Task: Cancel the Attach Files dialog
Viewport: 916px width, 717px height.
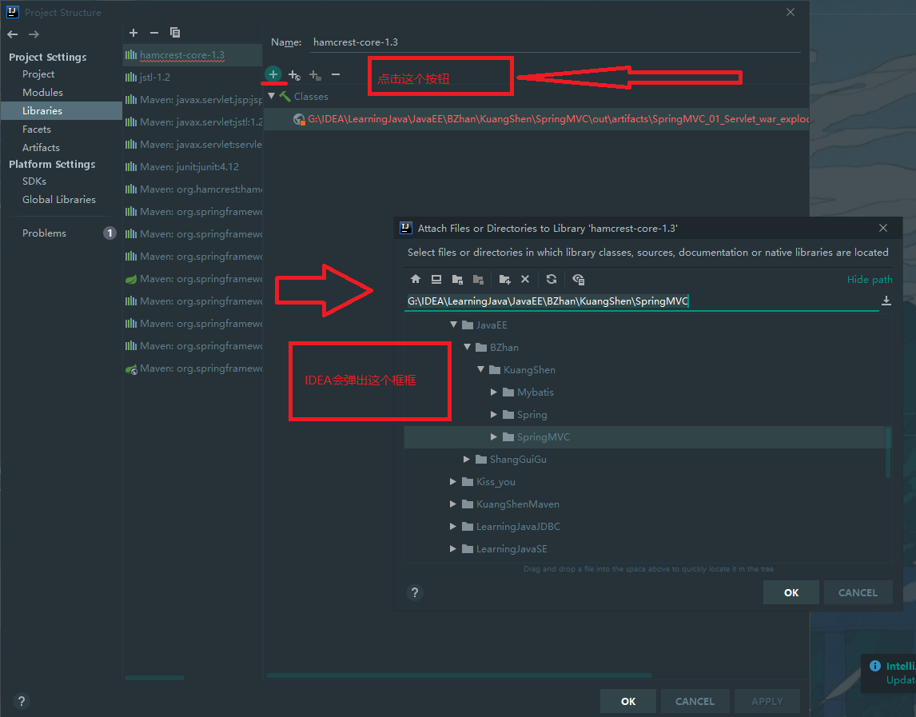Action: point(858,592)
